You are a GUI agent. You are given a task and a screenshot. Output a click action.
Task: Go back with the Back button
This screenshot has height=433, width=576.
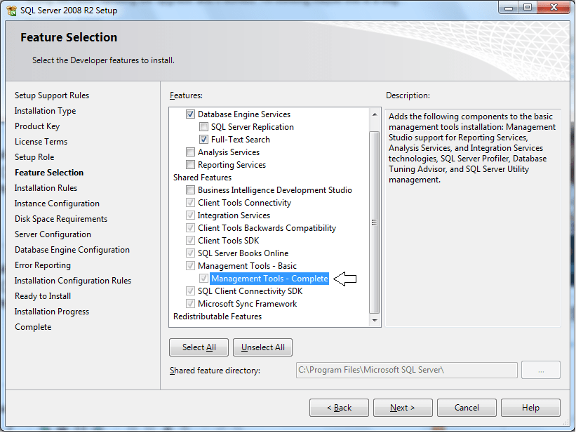coord(339,408)
